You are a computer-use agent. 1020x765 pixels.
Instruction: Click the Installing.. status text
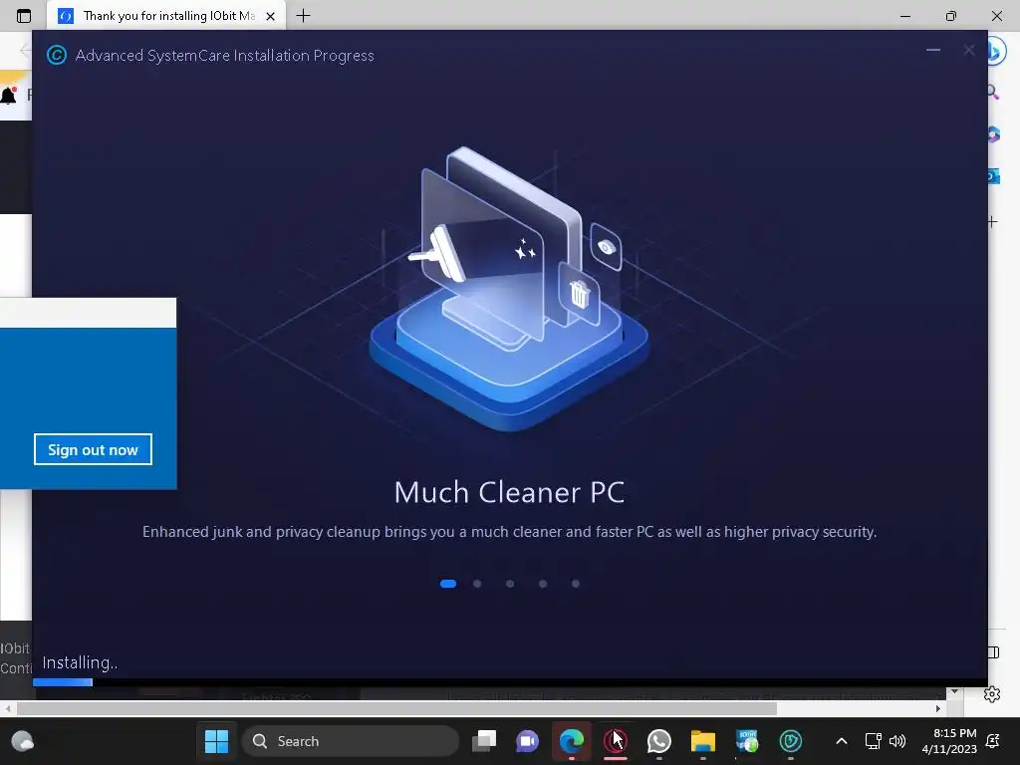(x=80, y=662)
